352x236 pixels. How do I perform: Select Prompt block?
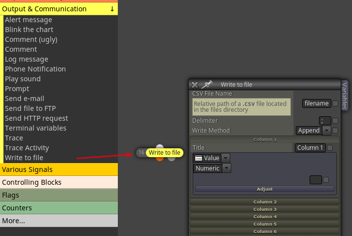[17, 89]
